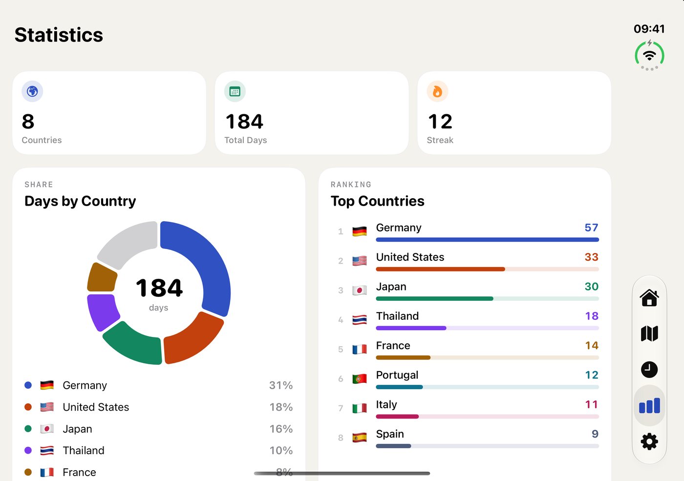Click the Italy flag in ranking list
Viewport: 684px width, 481px height.
[360, 408]
